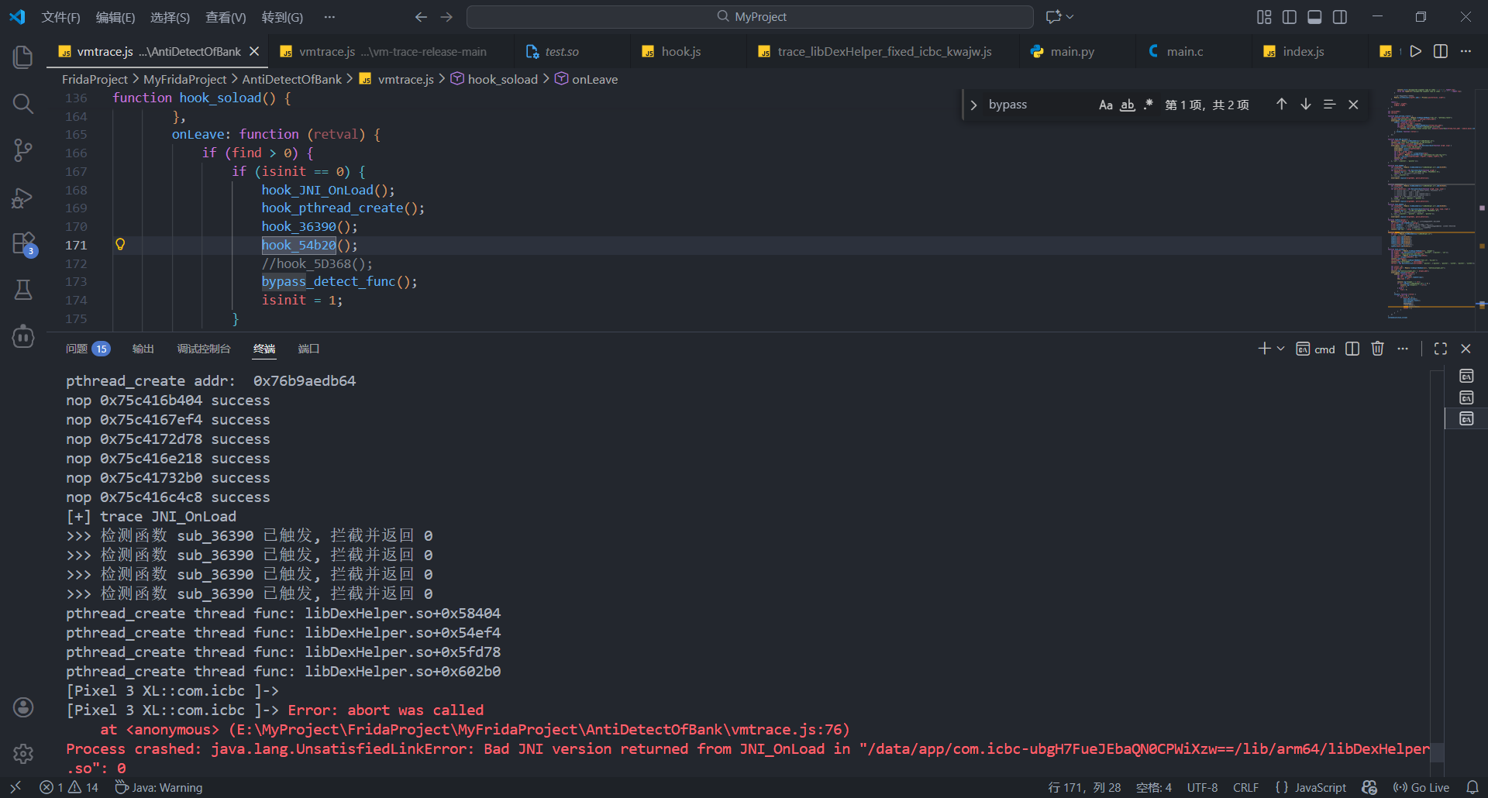Kill the terminal with trash icon
Viewport: 1488px width, 798px height.
[1377, 349]
